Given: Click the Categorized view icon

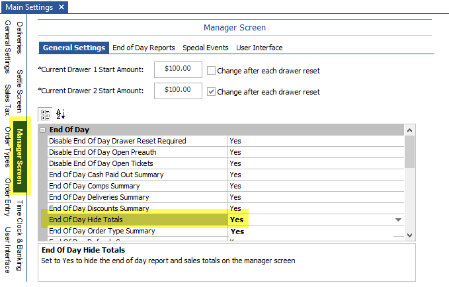Looking at the screenshot, I should (x=44, y=114).
